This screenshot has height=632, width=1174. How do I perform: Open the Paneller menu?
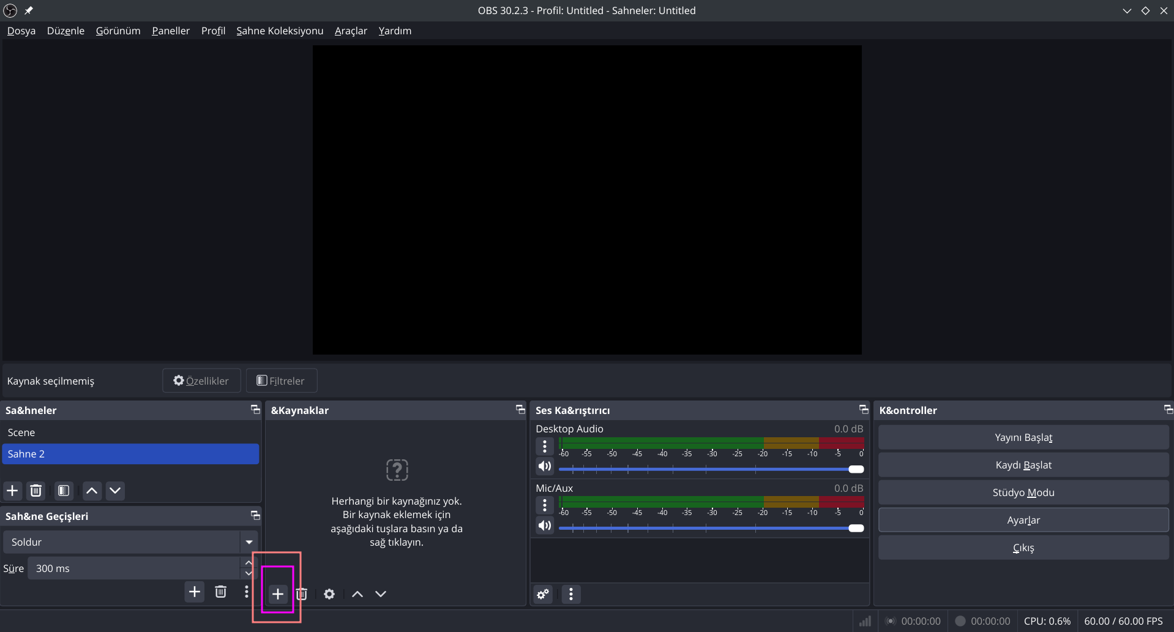(171, 31)
